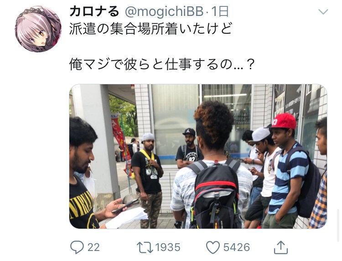
Task: Click the tweet text line 俺マジで彼らと仕事するの…?
Action: 162,65
